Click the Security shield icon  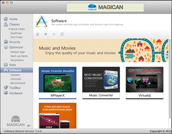(x=6, y=42)
